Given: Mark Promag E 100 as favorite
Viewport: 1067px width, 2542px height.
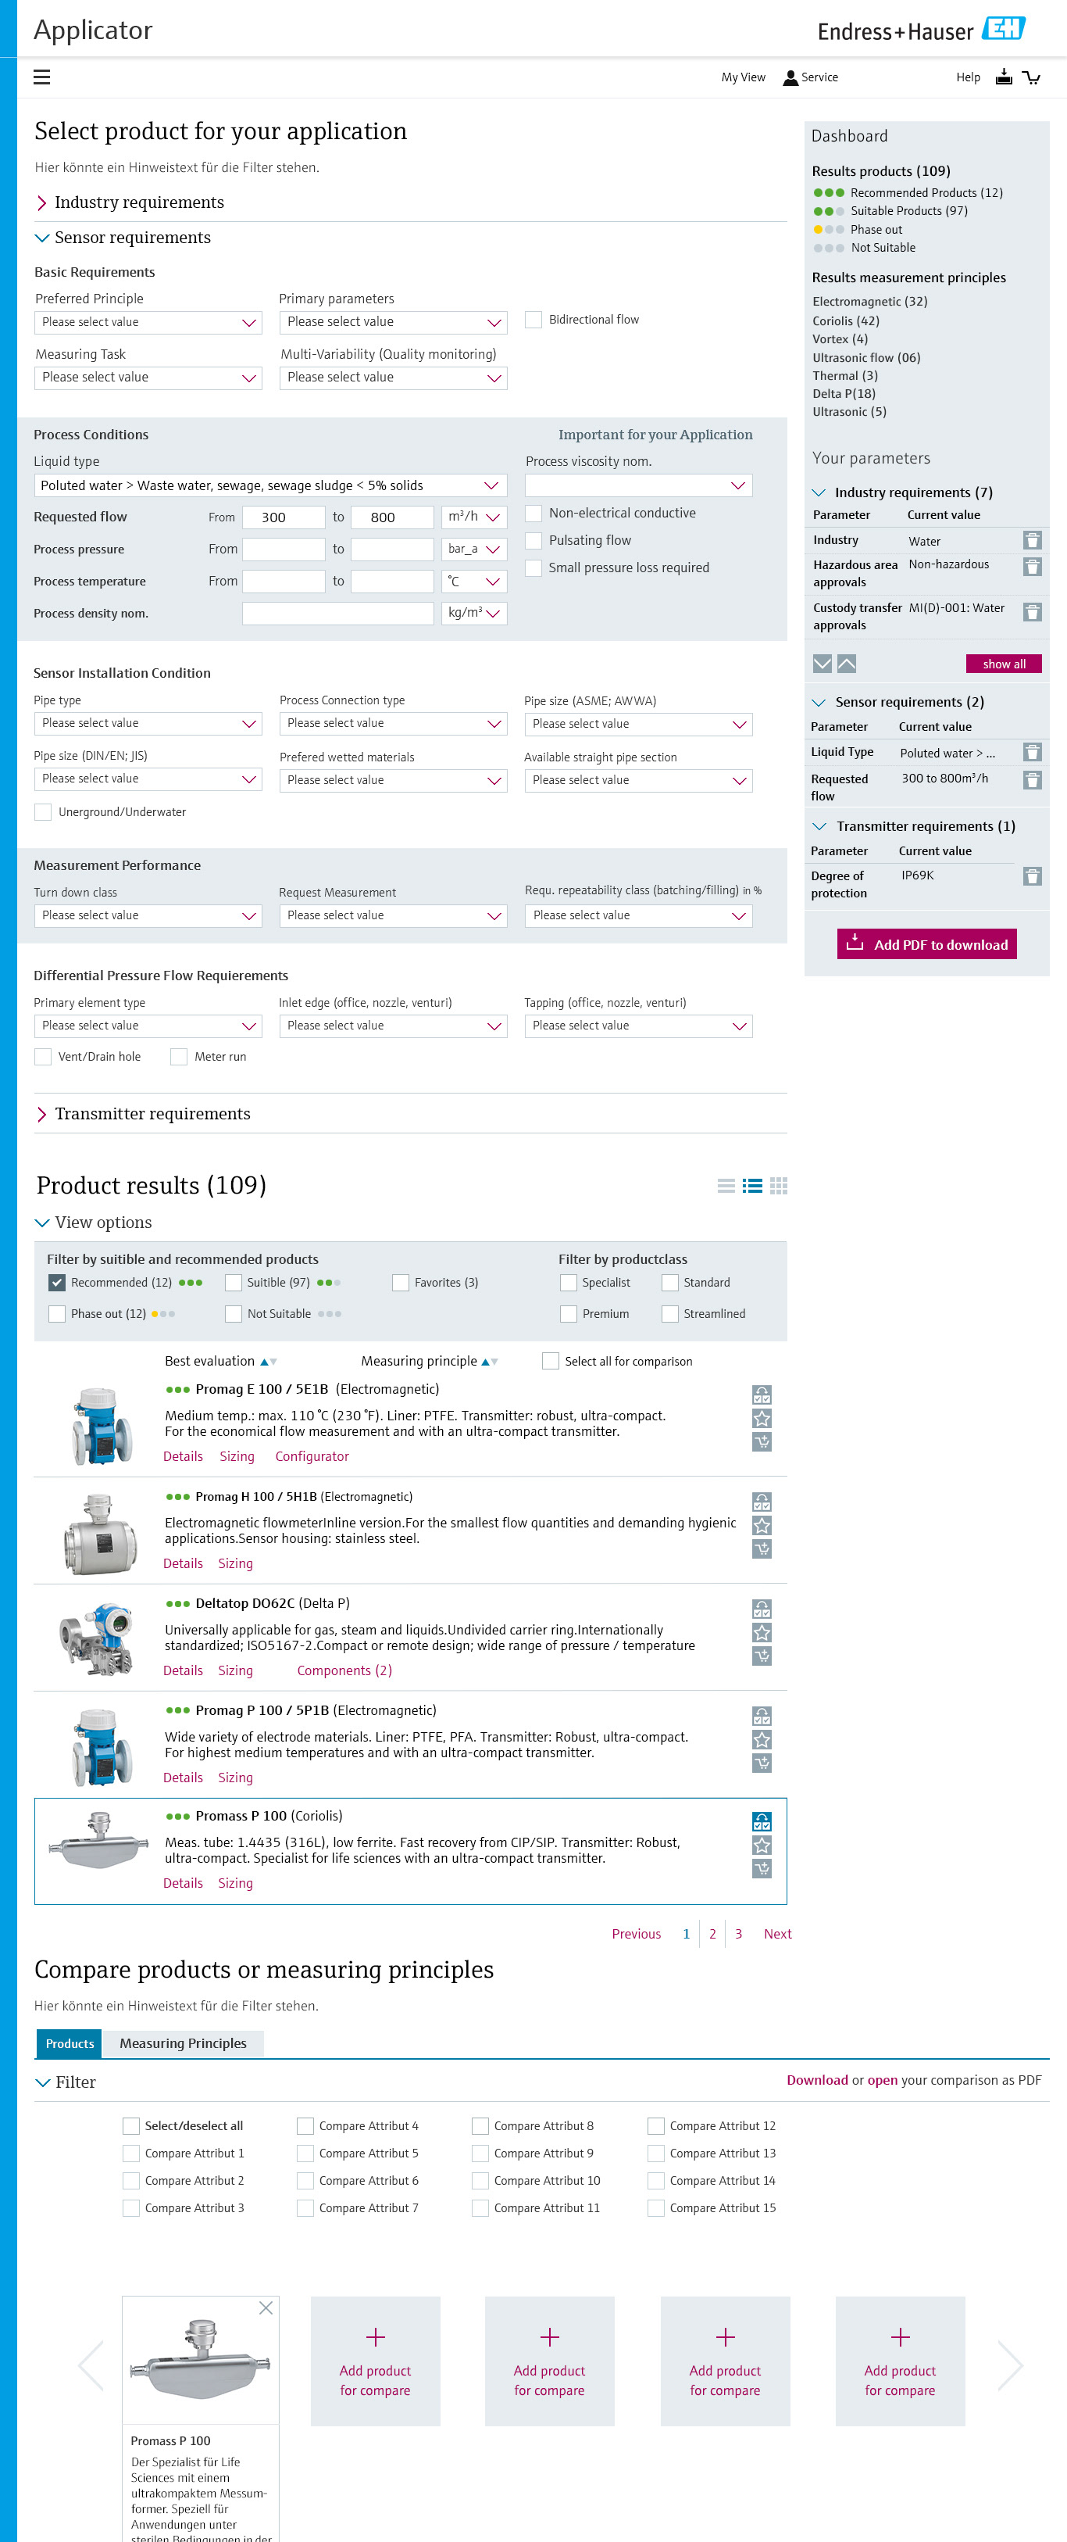Looking at the screenshot, I should [x=762, y=1418].
